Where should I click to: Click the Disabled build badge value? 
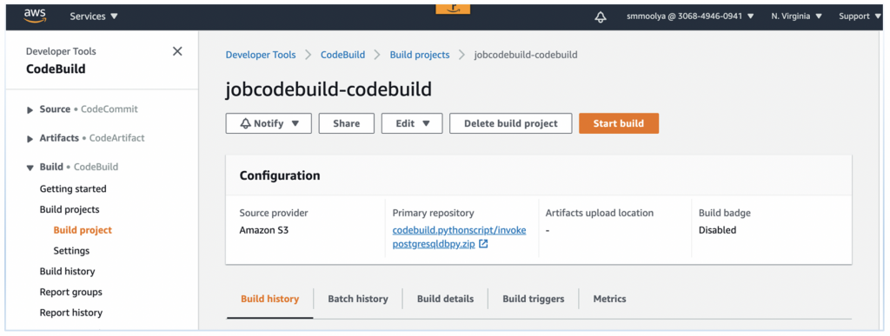click(717, 231)
